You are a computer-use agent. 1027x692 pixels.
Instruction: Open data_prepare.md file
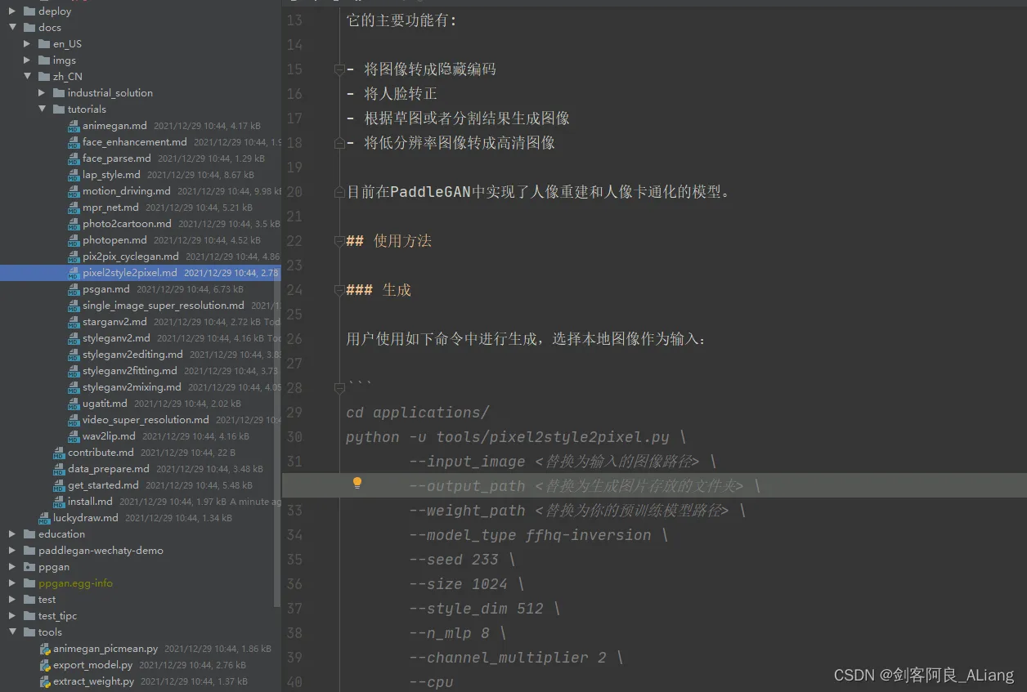click(x=109, y=469)
